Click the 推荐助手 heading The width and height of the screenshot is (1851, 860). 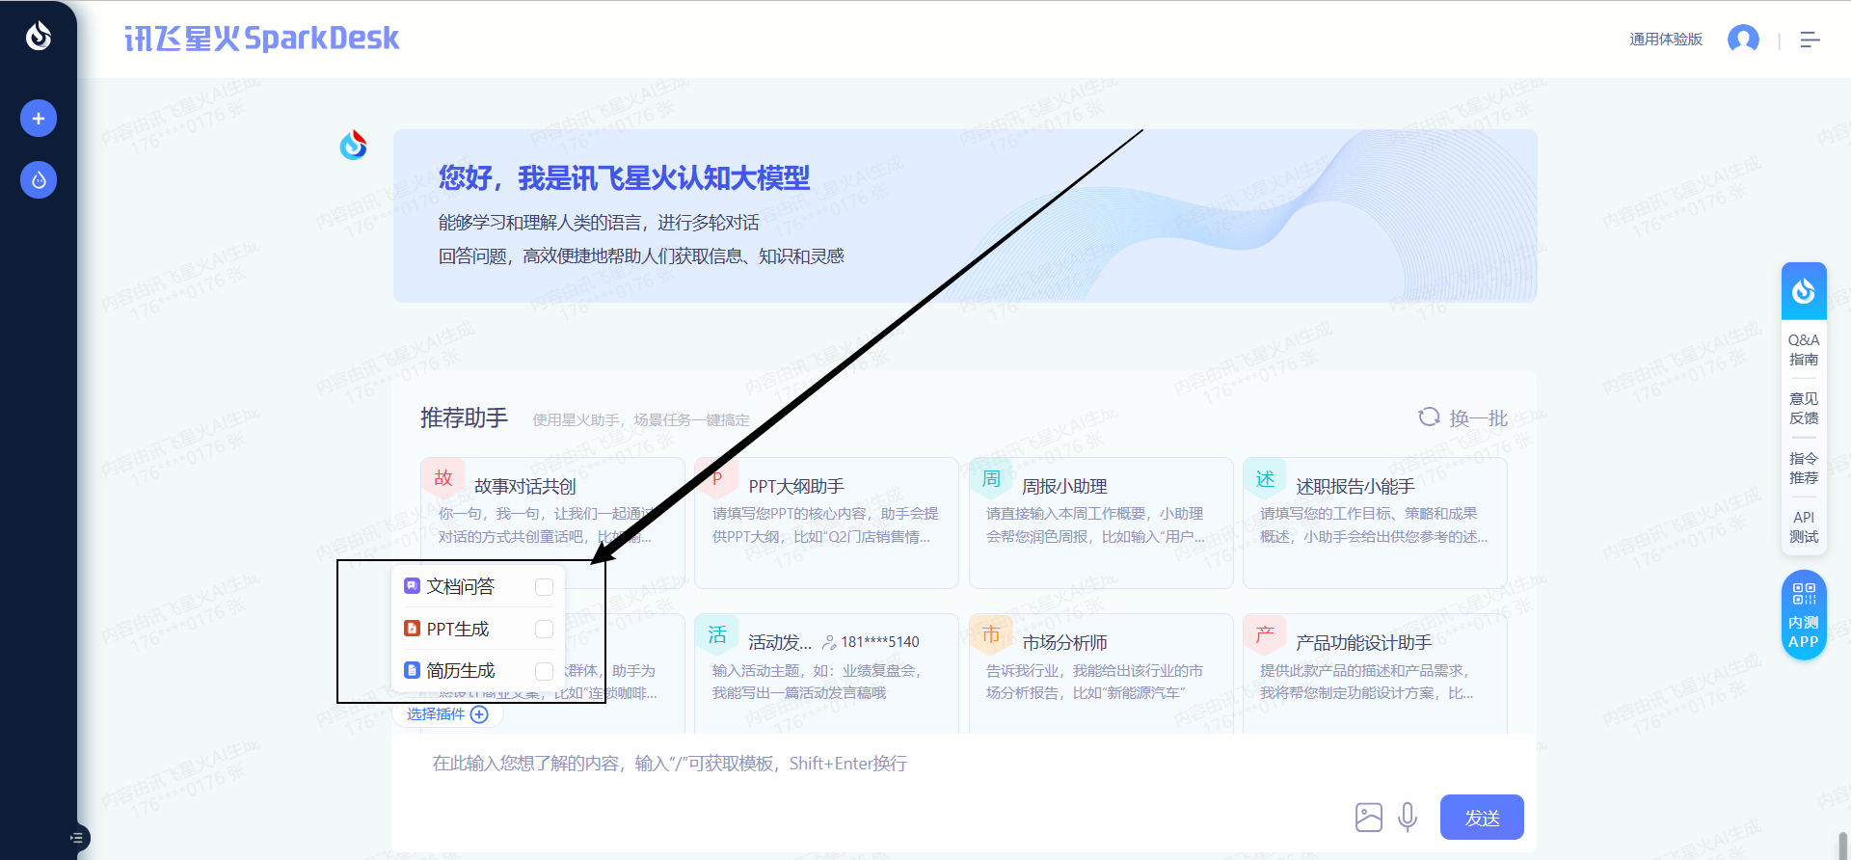(x=464, y=417)
